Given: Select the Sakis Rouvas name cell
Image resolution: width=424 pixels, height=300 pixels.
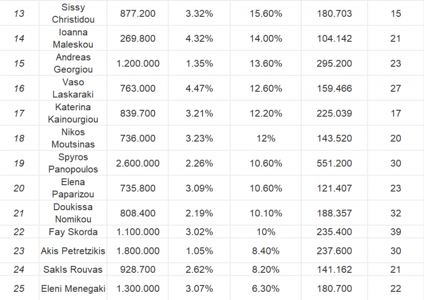Looking at the screenshot, I should pyautogui.click(x=73, y=270).
